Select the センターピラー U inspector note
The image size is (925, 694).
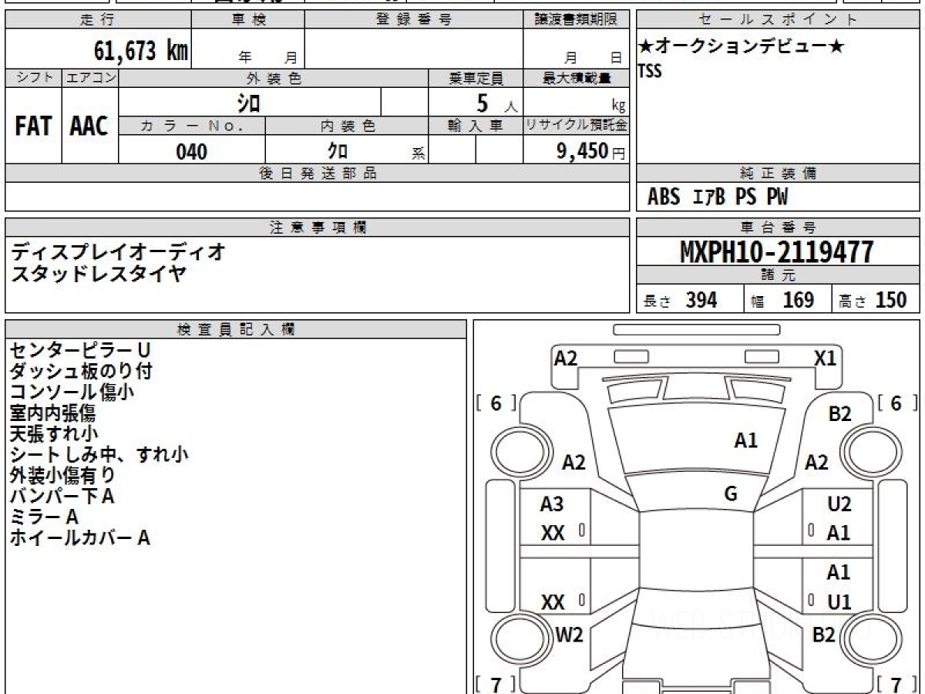click(80, 350)
